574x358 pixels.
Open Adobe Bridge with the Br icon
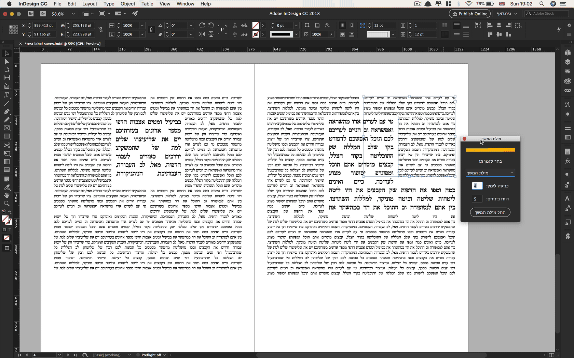click(31, 14)
